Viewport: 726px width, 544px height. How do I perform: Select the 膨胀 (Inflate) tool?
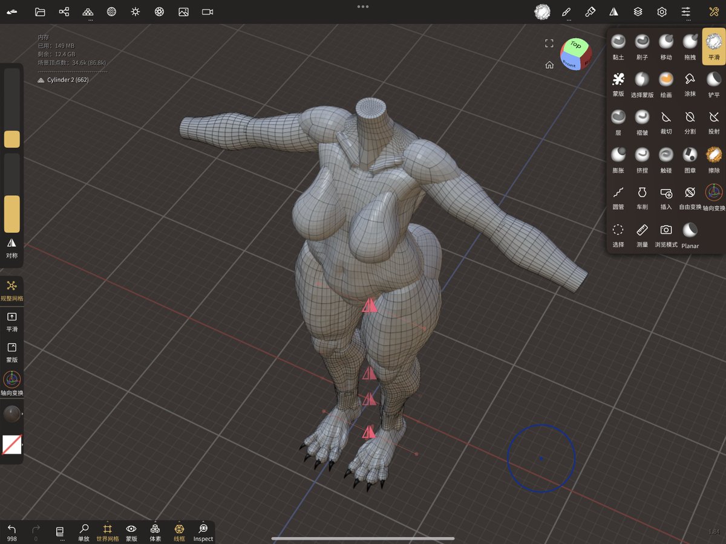tap(618, 160)
